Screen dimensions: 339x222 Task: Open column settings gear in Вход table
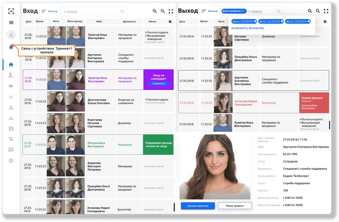(170, 22)
